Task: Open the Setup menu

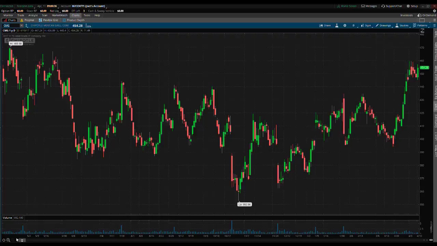Action: pos(412,6)
